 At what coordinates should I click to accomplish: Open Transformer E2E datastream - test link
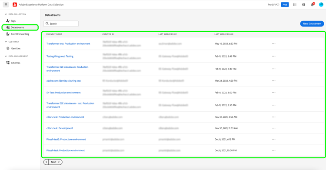click(x=70, y=105)
